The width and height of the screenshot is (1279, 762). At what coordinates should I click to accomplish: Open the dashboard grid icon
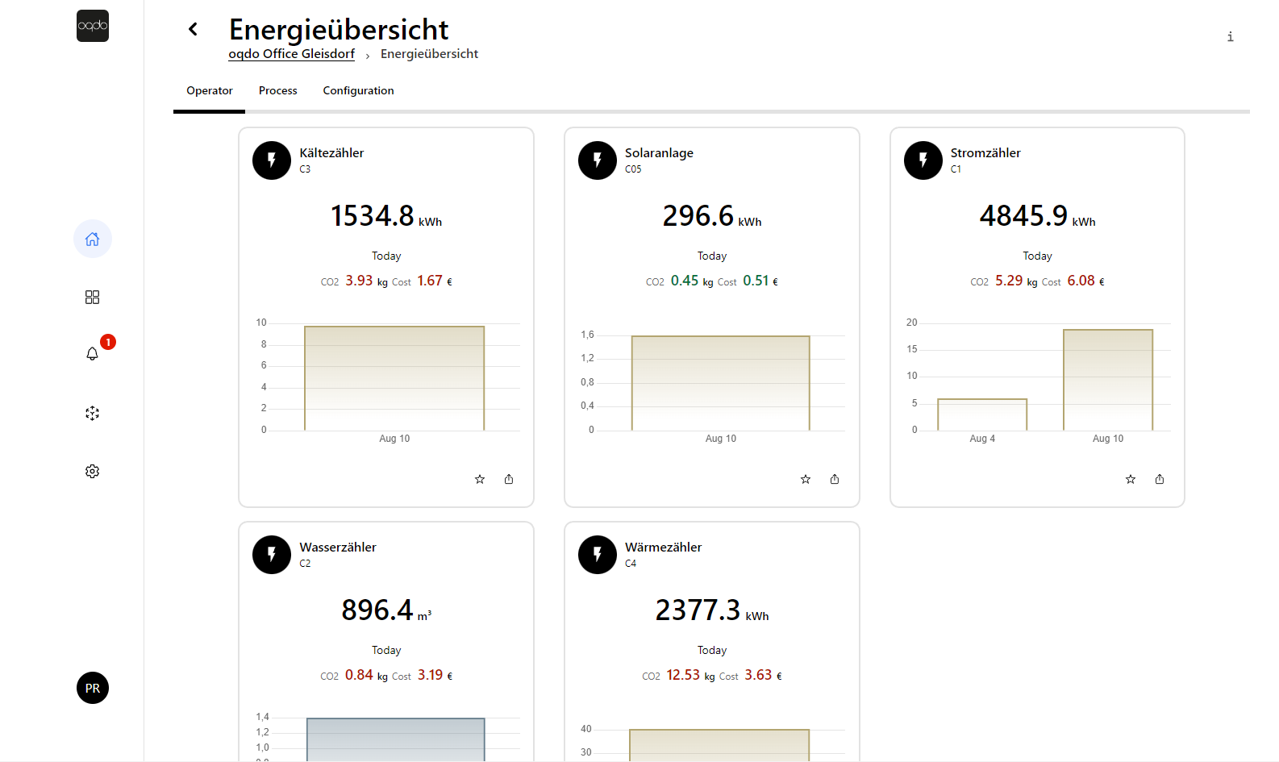pos(93,298)
